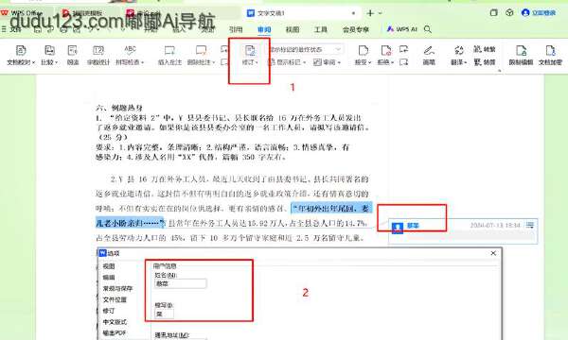
Task: Select 修订 in the options sidebar
Action: click(x=109, y=311)
